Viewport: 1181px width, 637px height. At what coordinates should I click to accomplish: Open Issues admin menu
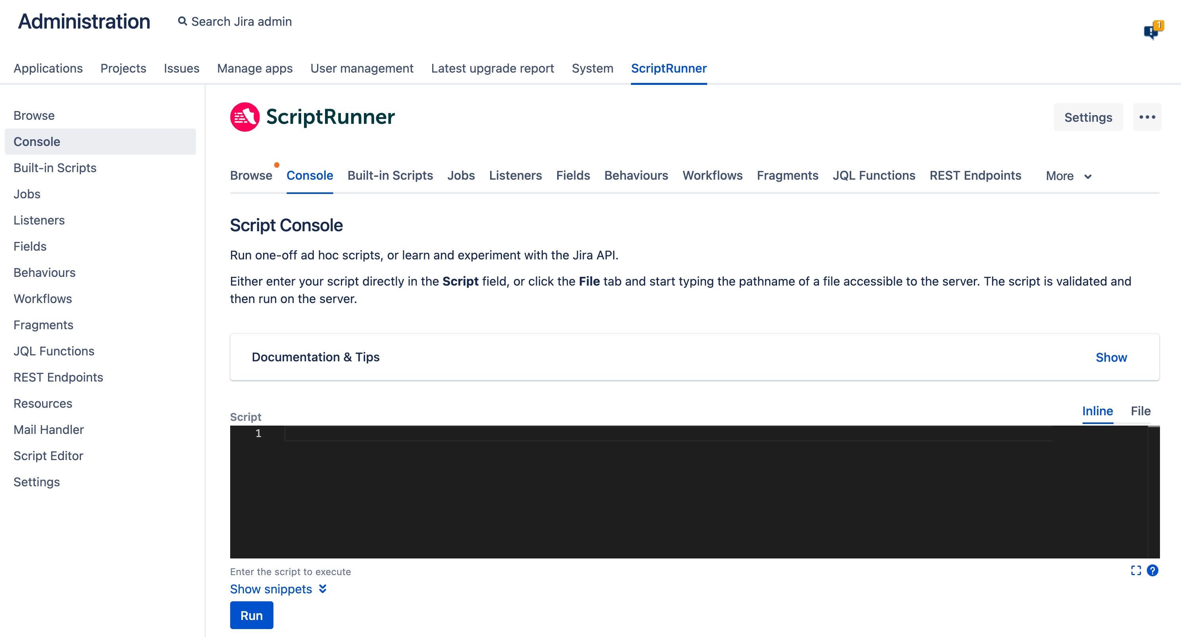181,68
